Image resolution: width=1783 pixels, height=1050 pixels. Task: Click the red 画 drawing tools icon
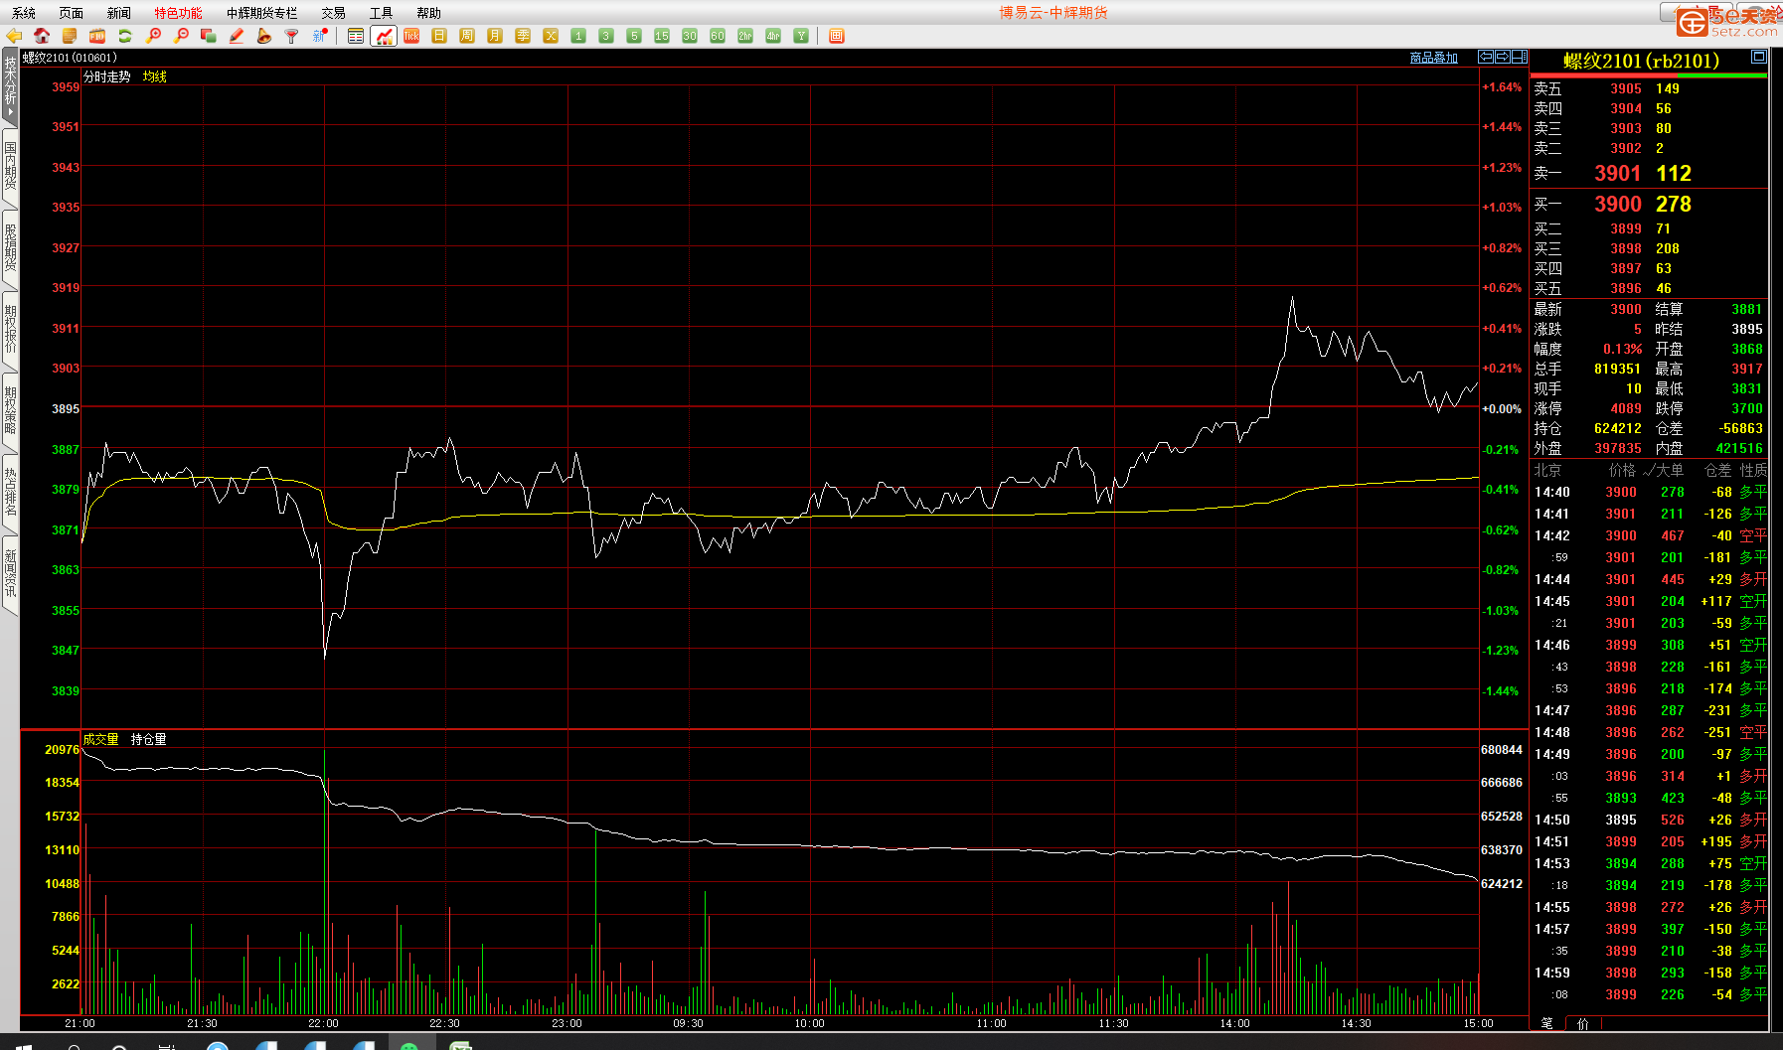point(837,36)
